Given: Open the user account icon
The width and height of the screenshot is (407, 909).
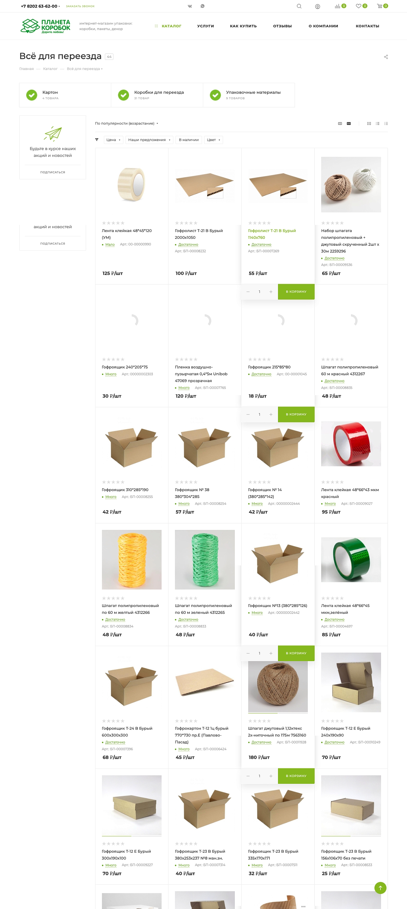Looking at the screenshot, I should (318, 6).
